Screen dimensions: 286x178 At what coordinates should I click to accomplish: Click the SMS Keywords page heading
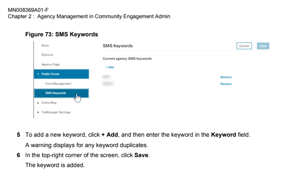pos(118,46)
